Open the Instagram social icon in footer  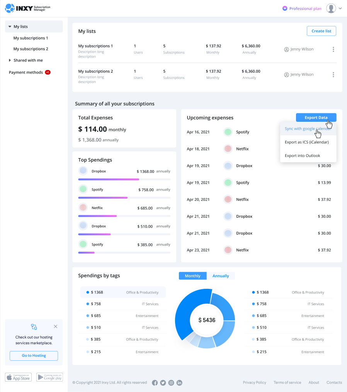(171, 383)
